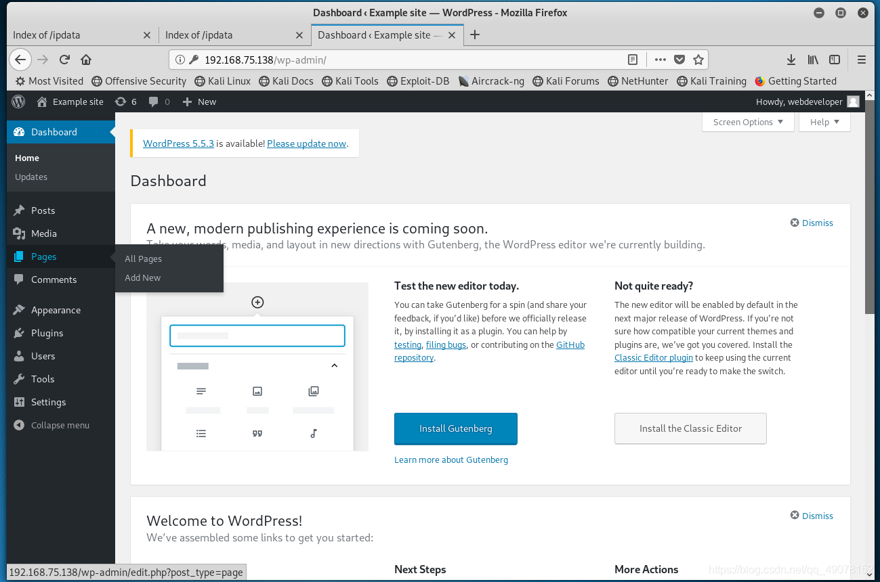Expand the Screen Options dropdown

click(748, 122)
